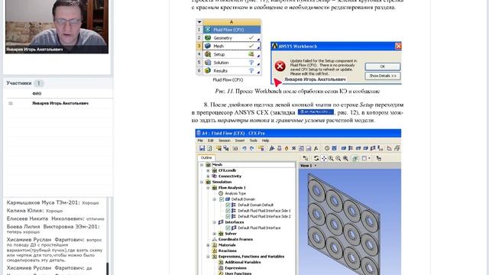Expand the Materials tree node
The image size is (489, 275).
pos(208,245)
